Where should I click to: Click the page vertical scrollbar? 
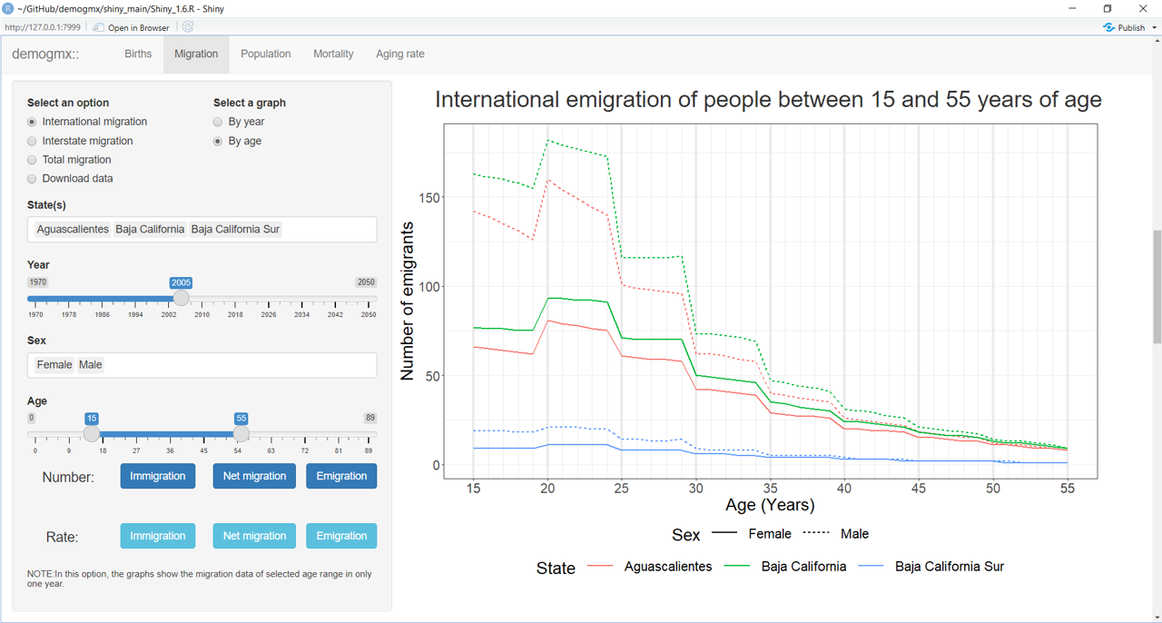click(x=1157, y=286)
